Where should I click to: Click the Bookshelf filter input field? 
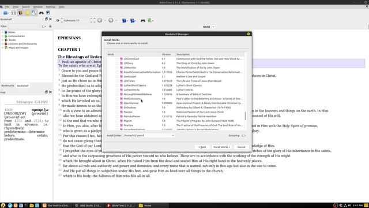tap(24, 26)
